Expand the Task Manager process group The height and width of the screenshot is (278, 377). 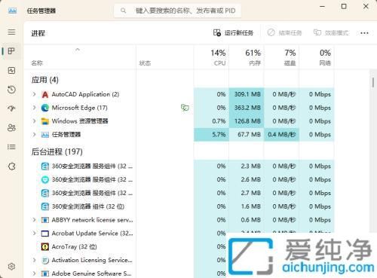pos(34,135)
